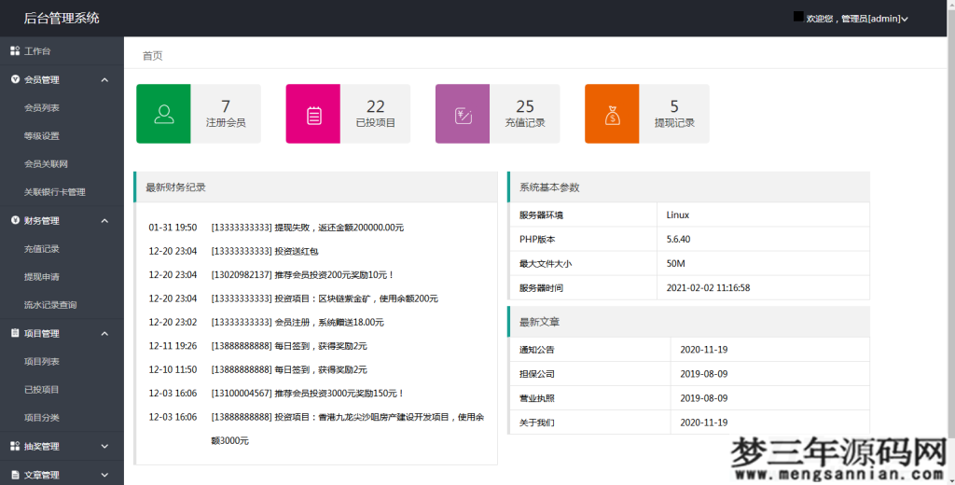Open the 注册会员 count of 7

[x=226, y=106]
